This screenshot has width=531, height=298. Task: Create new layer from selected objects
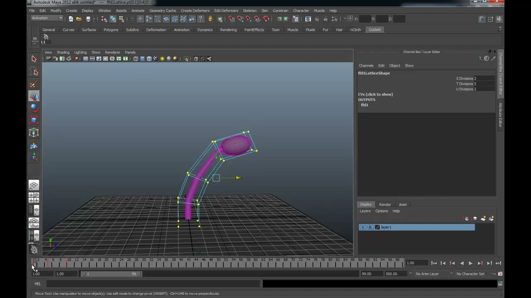pyautogui.click(x=491, y=219)
